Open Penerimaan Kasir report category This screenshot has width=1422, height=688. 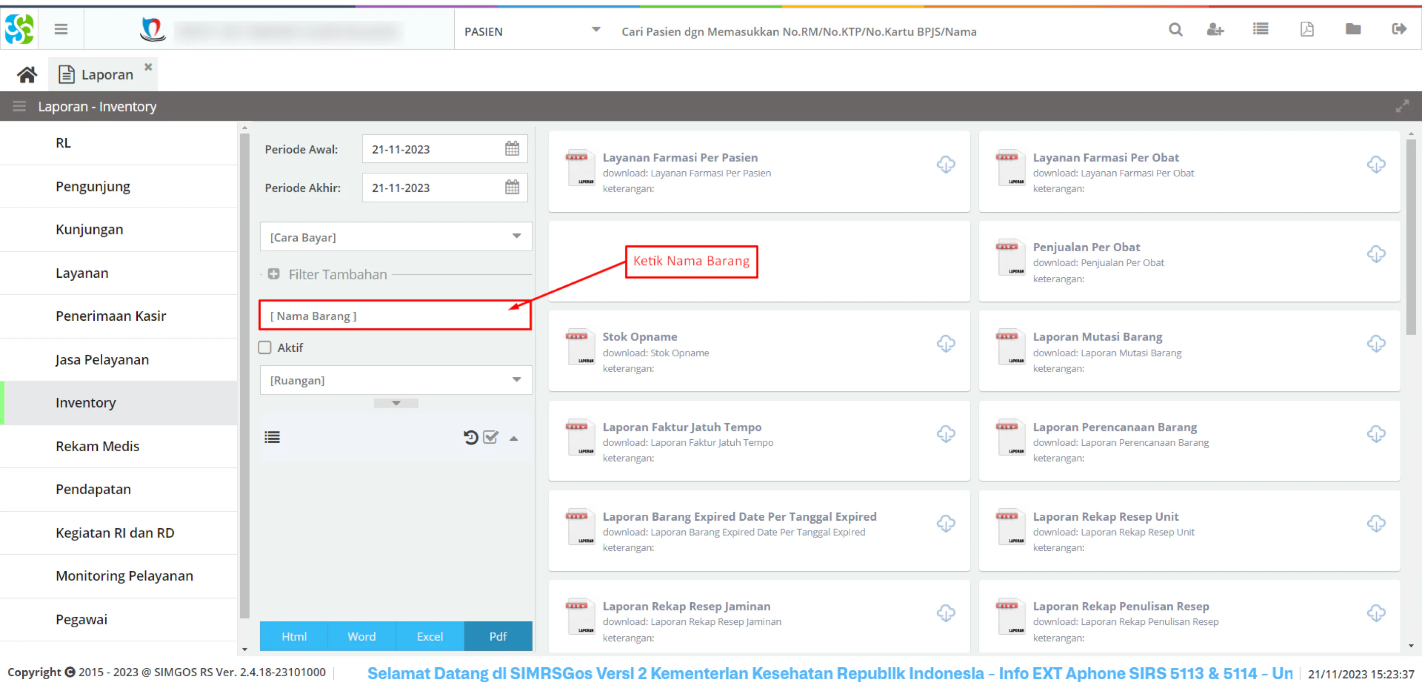pos(118,316)
